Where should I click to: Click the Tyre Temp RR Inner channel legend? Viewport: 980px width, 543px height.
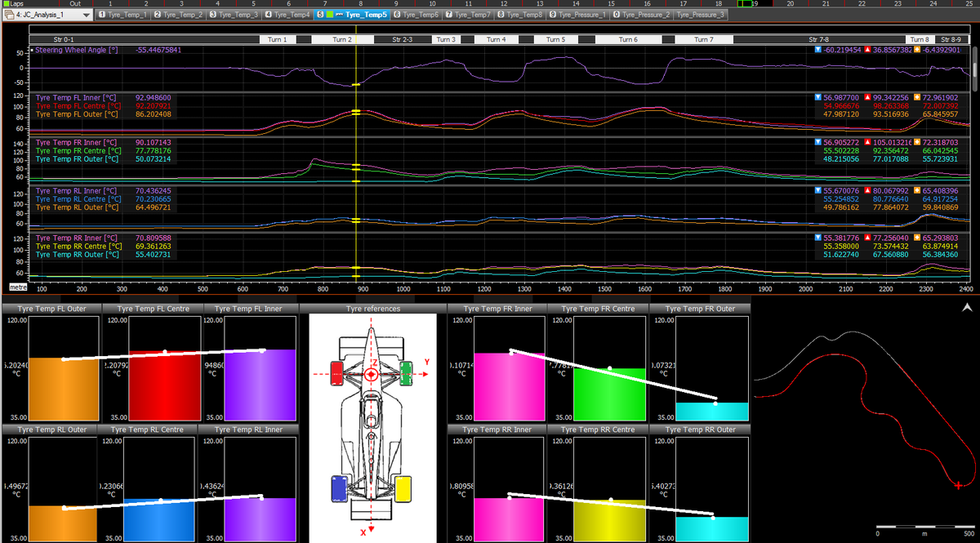coord(77,238)
